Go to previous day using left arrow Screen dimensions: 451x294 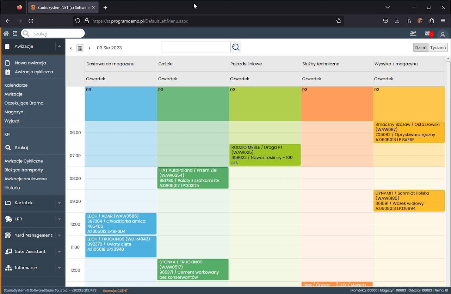pos(71,48)
